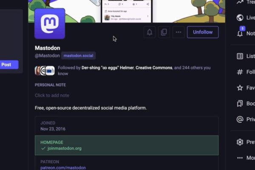Open Followed hashtags icon in sidebar

point(240,72)
